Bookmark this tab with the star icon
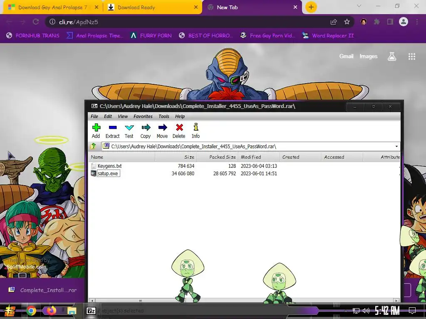The width and height of the screenshot is (426, 319). pos(347,22)
